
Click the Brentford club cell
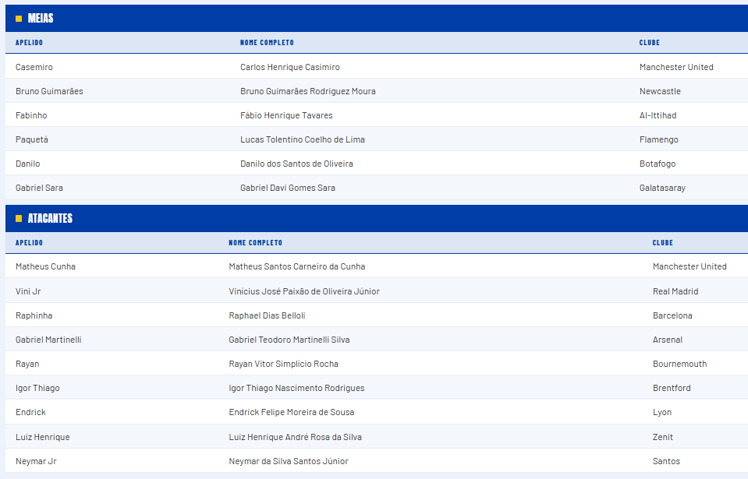(x=672, y=388)
